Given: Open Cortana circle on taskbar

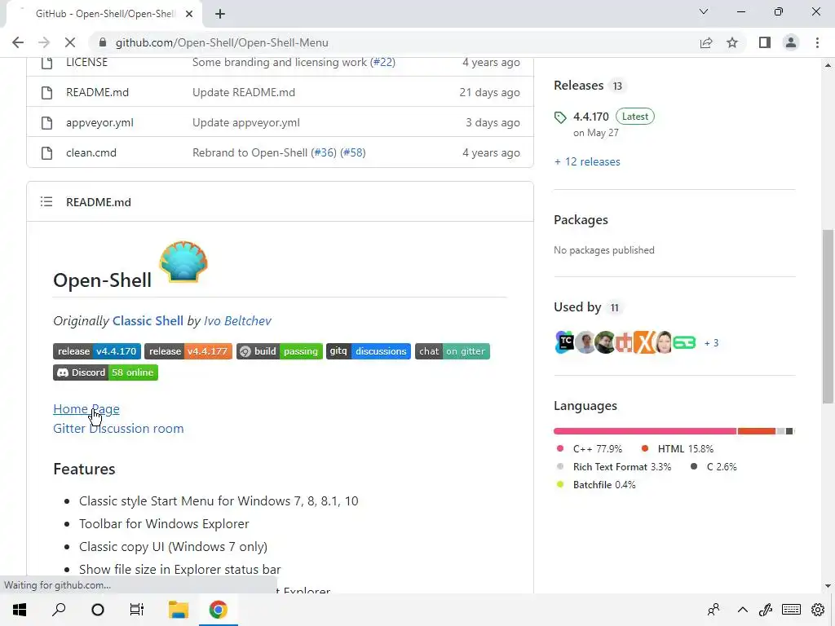Looking at the screenshot, I should coord(98,610).
